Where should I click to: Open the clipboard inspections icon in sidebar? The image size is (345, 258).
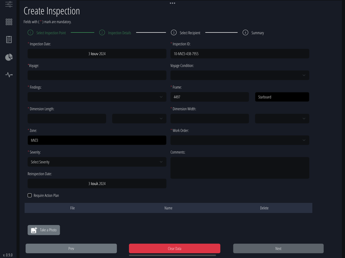point(9,39)
